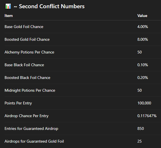Select the Base Gold Foil Chance row label
161x148 pixels.
coord(24,27)
